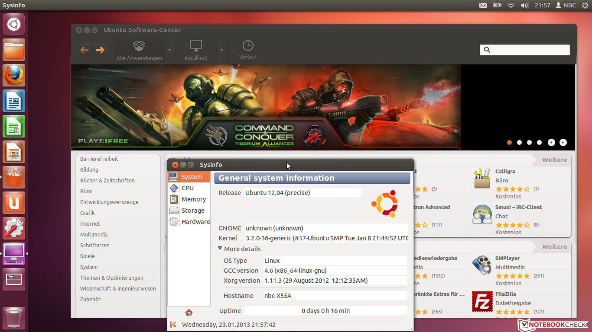Select Hardware section in Sysinfo
Image resolution: width=592 pixels, height=332 pixels.
[189, 222]
